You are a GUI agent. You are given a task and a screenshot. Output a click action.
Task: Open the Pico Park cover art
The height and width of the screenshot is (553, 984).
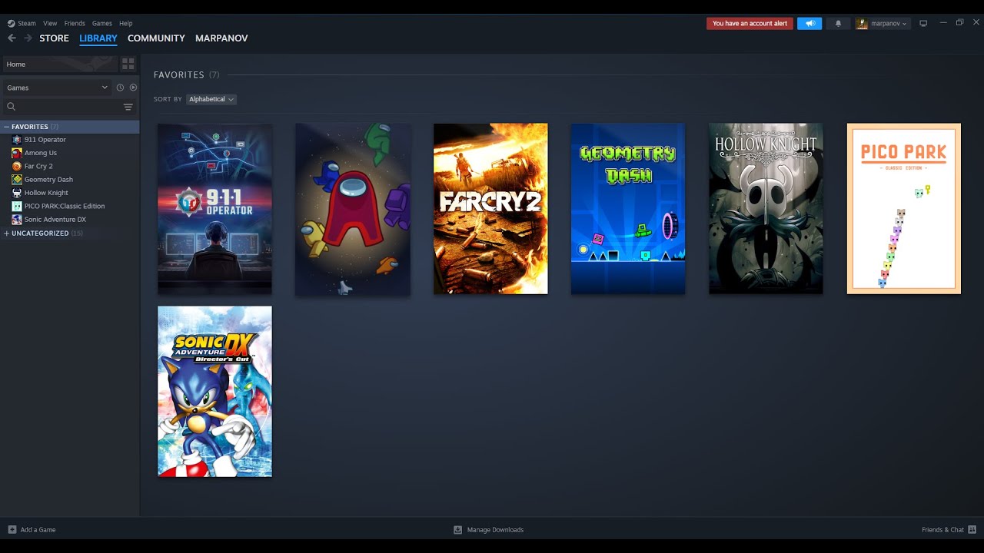[x=904, y=209]
